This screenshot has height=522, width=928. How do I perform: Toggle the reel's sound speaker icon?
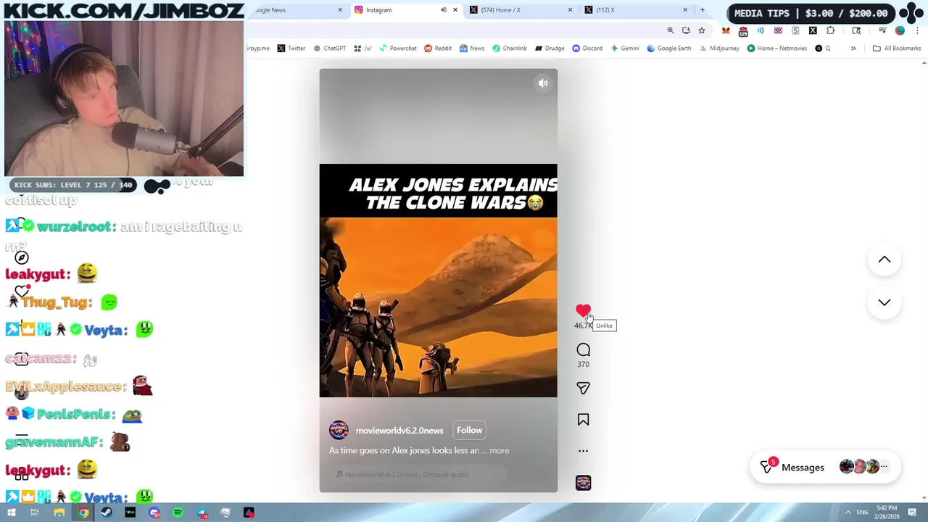click(x=543, y=83)
